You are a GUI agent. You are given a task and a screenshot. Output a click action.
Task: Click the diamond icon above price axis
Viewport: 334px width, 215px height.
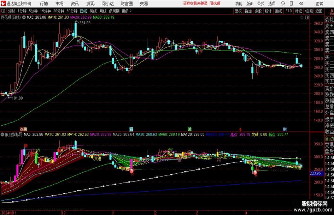(301, 18)
